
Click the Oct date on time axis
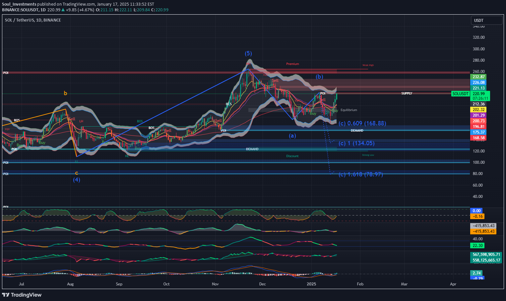(x=166, y=284)
